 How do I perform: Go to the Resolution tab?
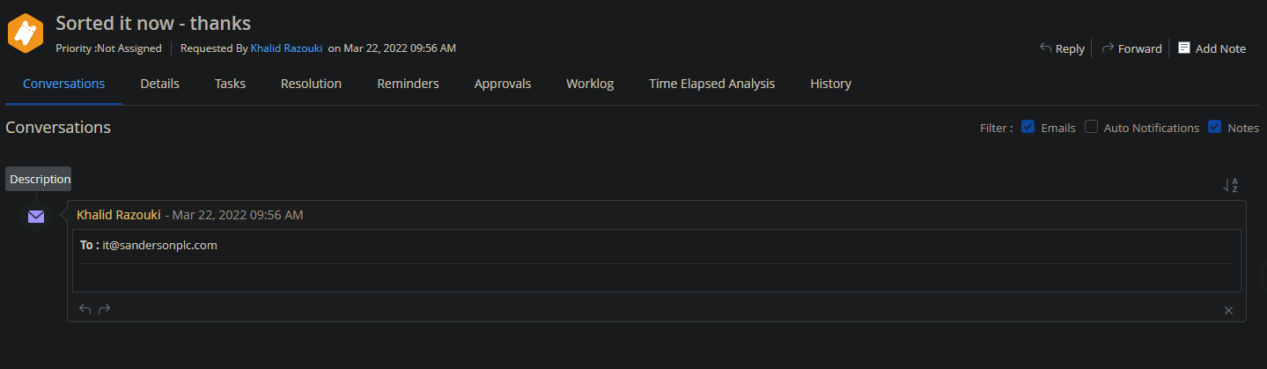click(x=311, y=84)
